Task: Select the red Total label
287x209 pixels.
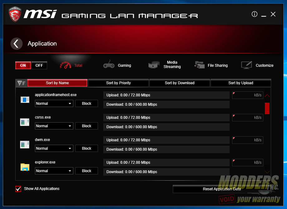Action: pos(78,65)
